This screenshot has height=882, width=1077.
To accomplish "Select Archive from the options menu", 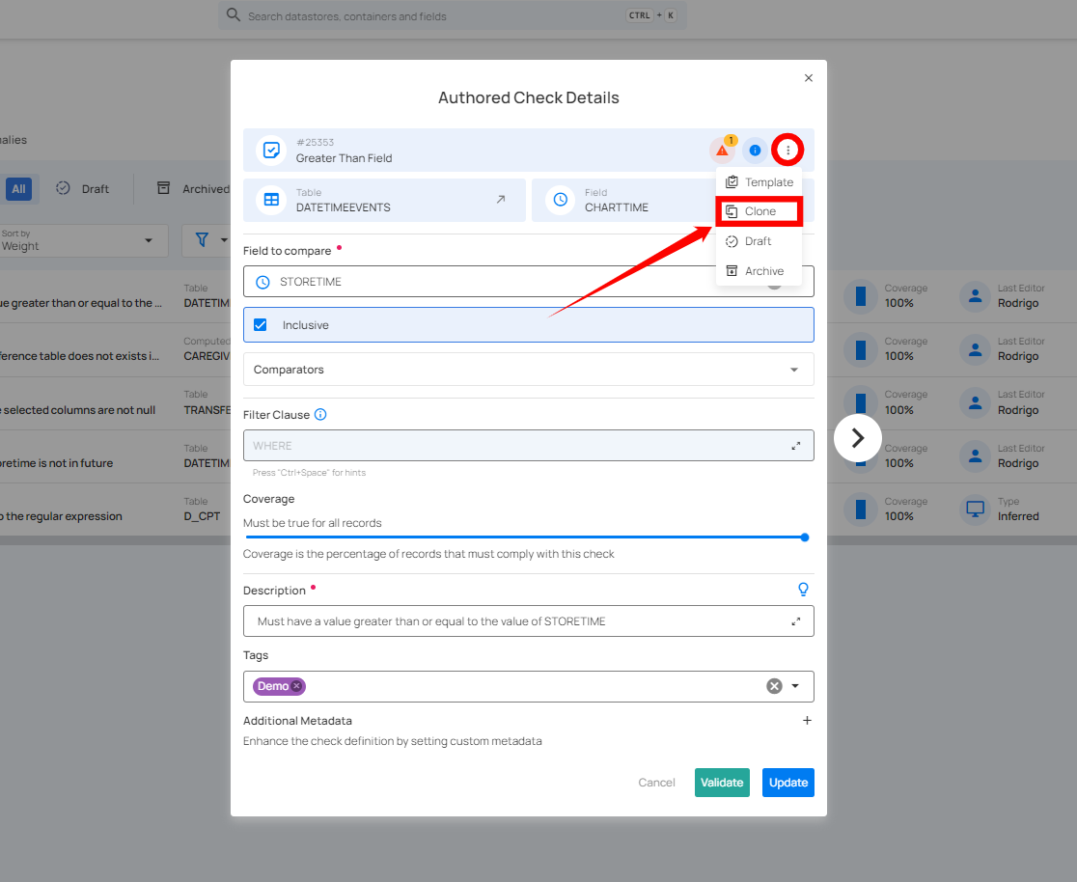I will (x=759, y=270).
